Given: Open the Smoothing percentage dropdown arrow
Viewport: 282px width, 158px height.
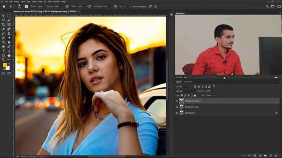Looking at the screenshot, I should pyautogui.click(x=111, y=7).
